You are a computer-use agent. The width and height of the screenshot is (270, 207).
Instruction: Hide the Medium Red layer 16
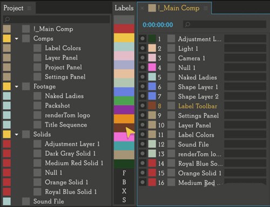(143, 182)
